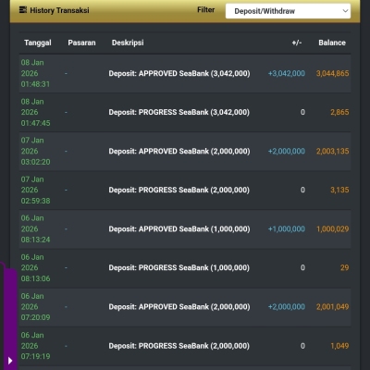
Task: Click the Deskripsi column header
Action: [x=128, y=43]
